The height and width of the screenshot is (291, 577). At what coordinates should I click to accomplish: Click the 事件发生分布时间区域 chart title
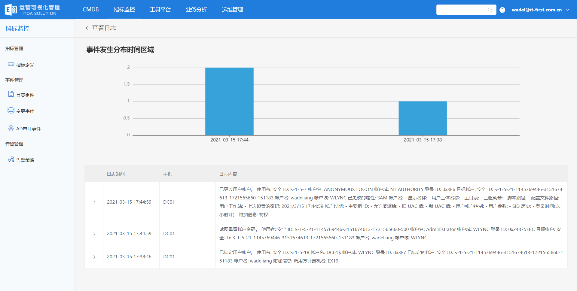[120, 50]
